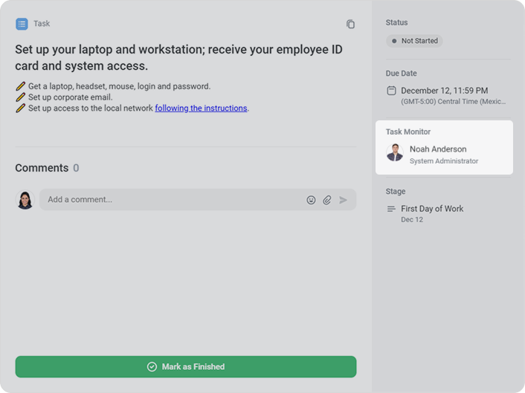This screenshot has height=393, width=525.
Task: Click the Central Time timezone text
Action: pos(454,101)
